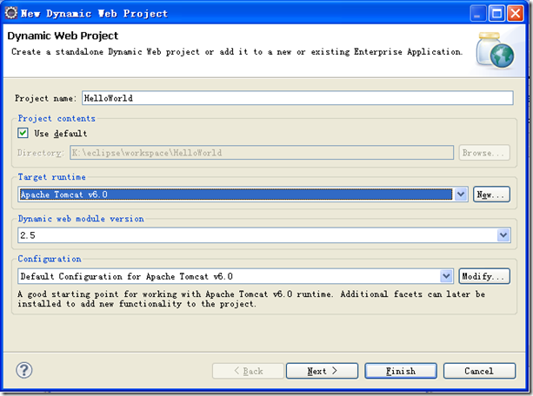Cancel the new project wizard
The image size is (533, 396).
click(x=479, y=371)
